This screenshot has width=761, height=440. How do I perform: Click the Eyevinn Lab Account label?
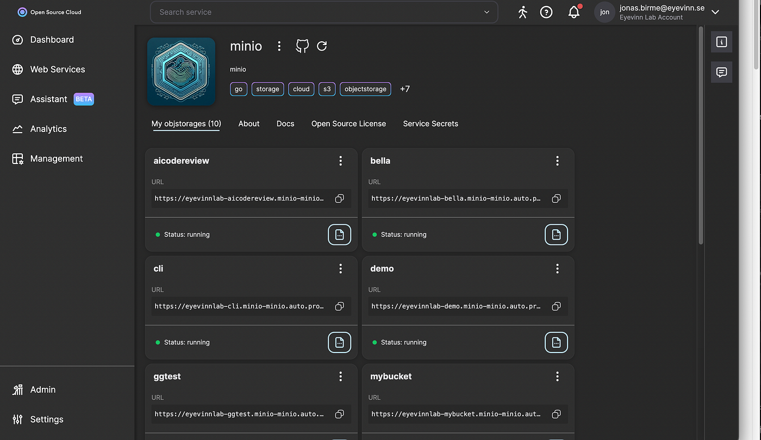[x=651, y=17]
